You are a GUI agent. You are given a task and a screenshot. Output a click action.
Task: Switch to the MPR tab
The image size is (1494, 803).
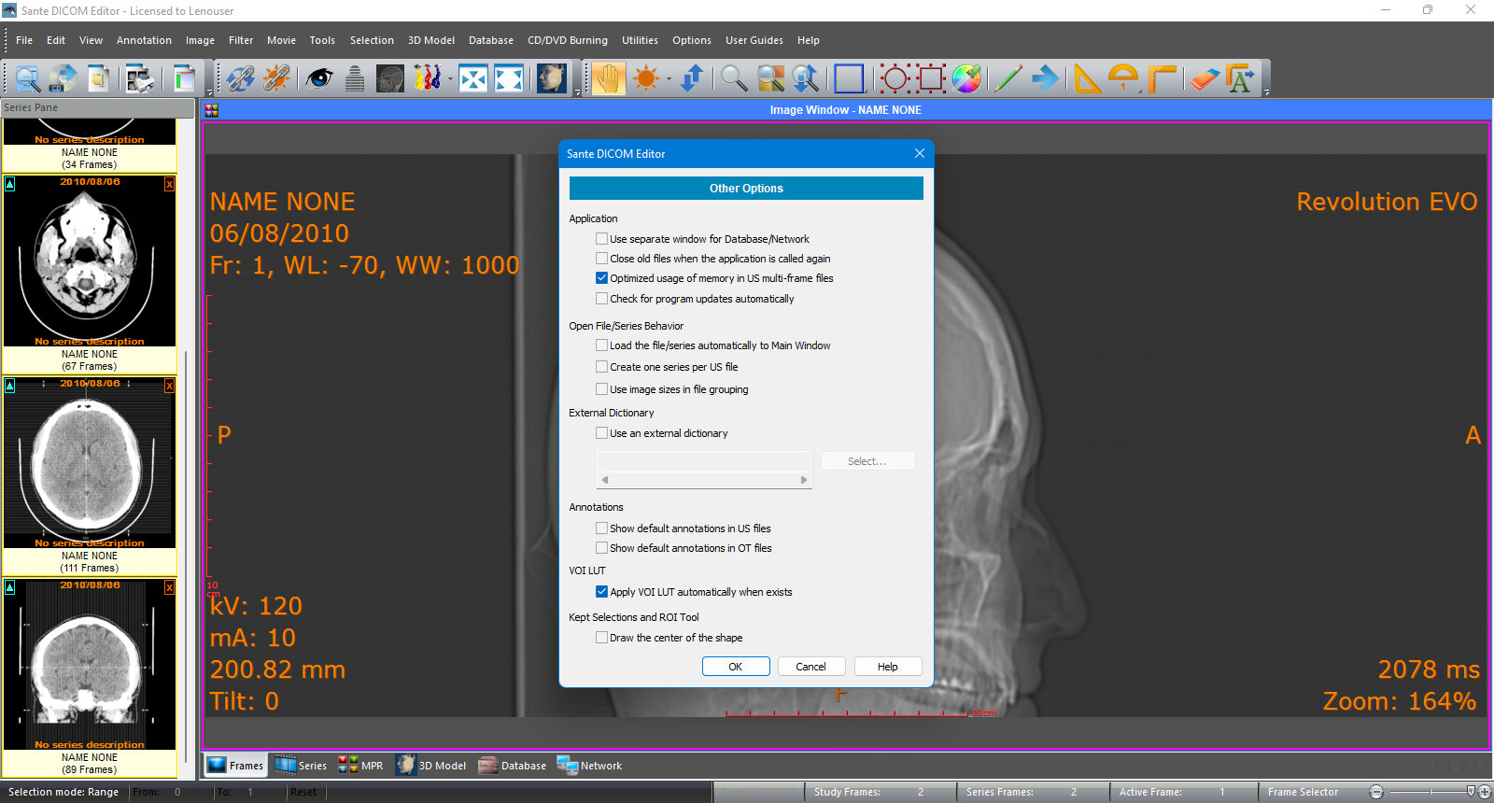(360, 766)
